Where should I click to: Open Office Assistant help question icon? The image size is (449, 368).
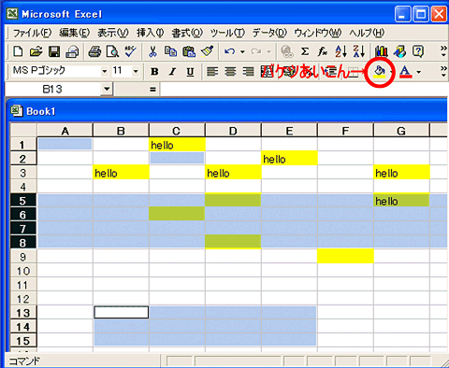click(x=418, y=51)
